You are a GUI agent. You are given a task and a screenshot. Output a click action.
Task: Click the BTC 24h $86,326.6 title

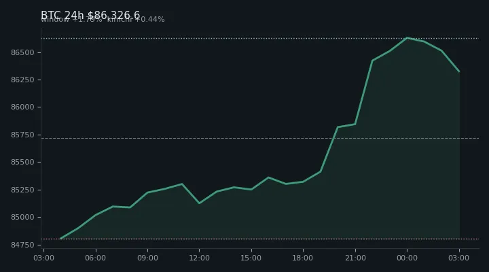[90, 15]
